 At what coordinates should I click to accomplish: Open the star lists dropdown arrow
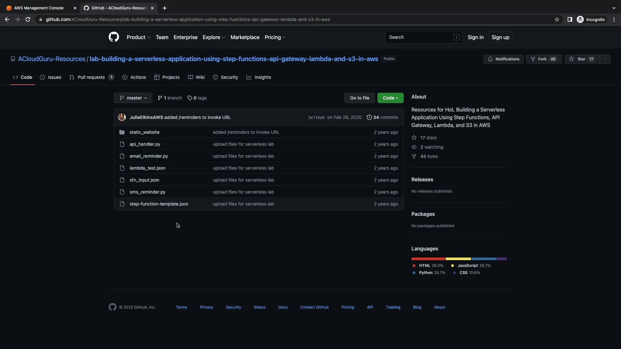(605, 59)
